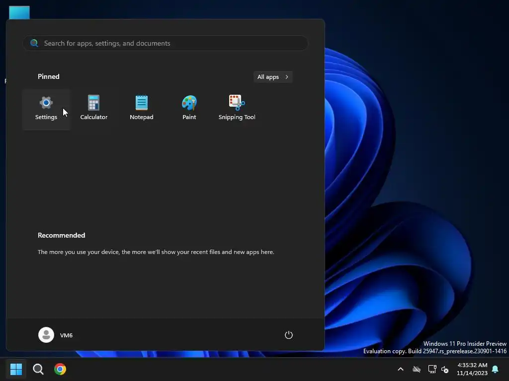Image resolution: width=509 pixels, height=381 pixels.
Task: Click the Windows Start button in taskbar
Action: click(16, 369)
